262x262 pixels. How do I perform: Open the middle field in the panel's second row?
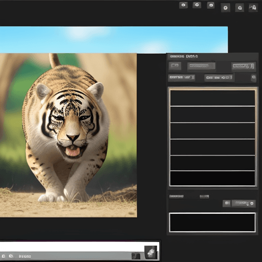[x=219, y=78]
